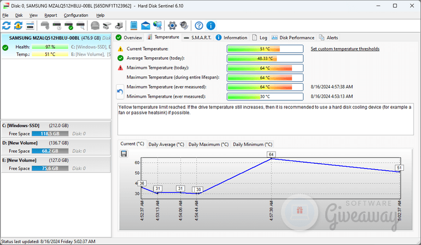
Task: Switch to the Log tab
Action: coord(259,38)
